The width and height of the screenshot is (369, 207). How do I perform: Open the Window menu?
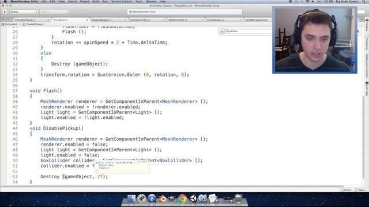151,1
